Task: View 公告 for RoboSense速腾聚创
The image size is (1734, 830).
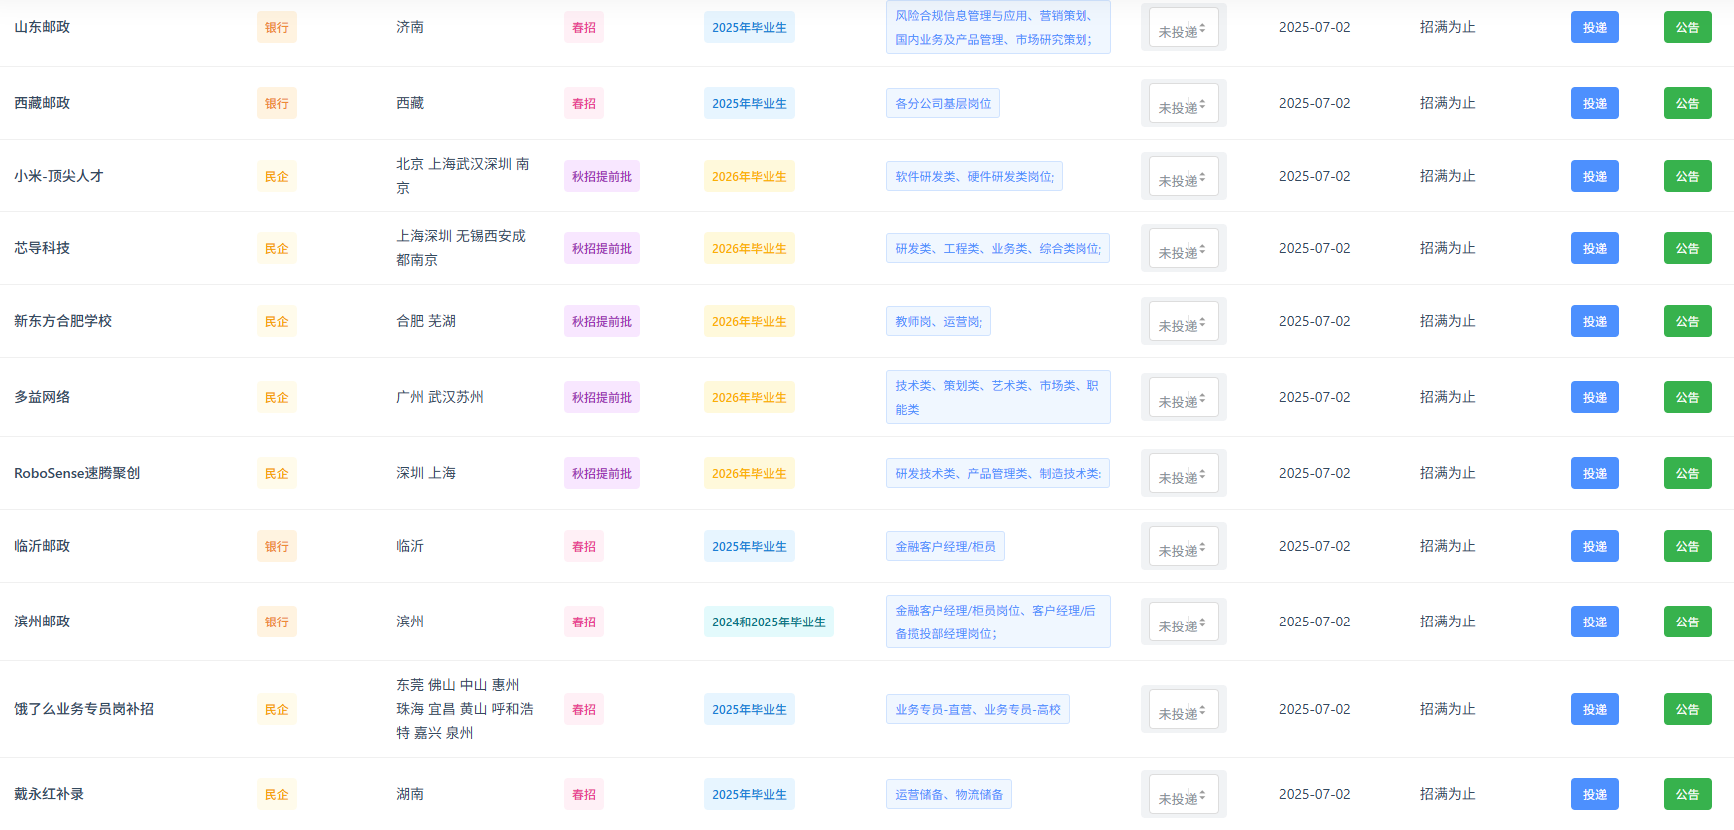Action: coord(1687,473)
